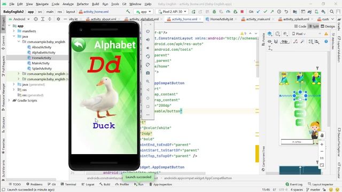Click the Git Rollback undo icon
The image size is (342, 192).
pyautogui.click(x=286, y=12)
